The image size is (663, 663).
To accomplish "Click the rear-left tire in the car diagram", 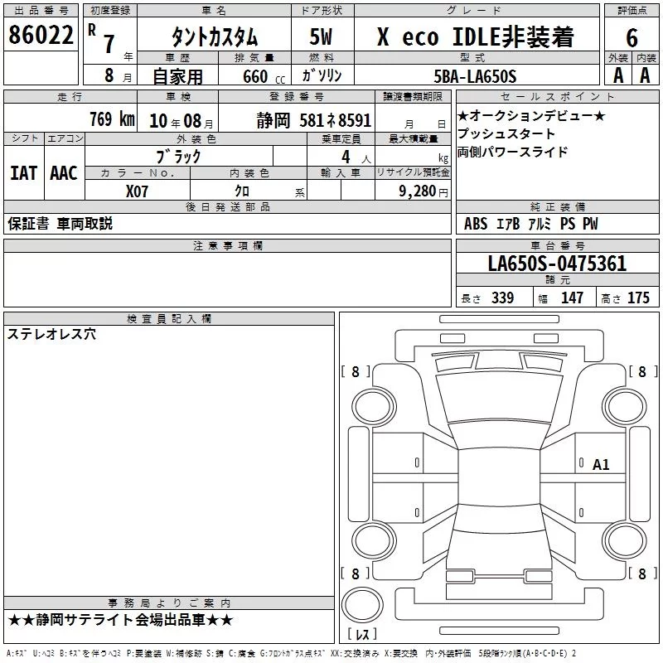I will pyautogui.click(x=374, y=540).
